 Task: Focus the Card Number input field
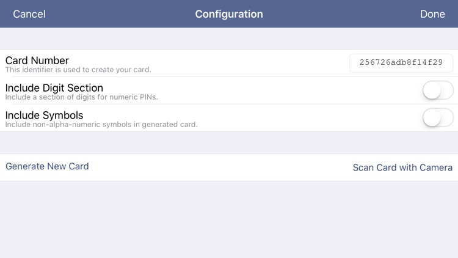click(x=401, y=63)
